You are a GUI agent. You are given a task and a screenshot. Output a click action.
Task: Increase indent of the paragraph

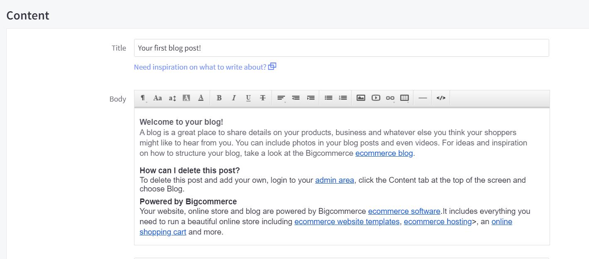[x=310, y=98]
